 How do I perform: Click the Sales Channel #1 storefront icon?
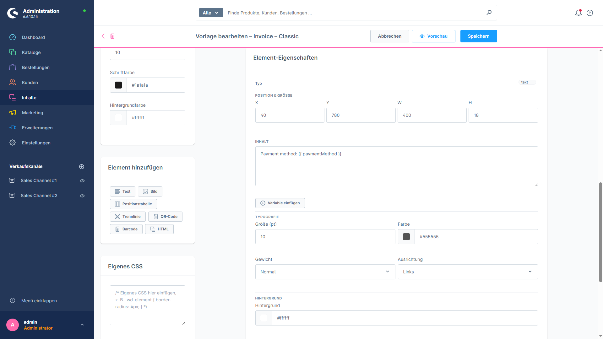click(x=12, y=180)
